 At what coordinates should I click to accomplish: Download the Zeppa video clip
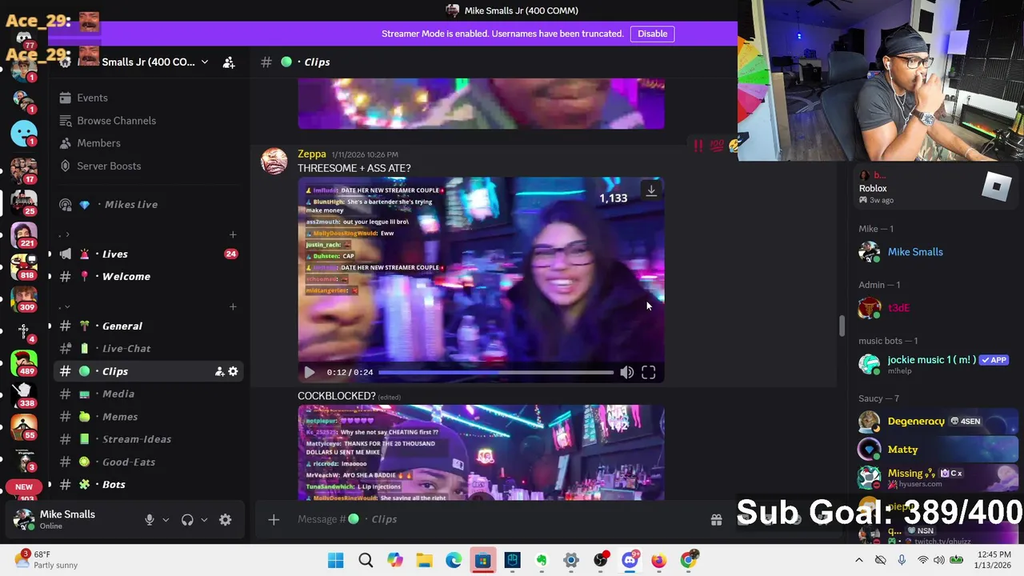click(x=651, y=190)
